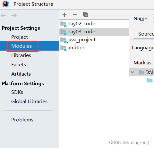The image size is (154, 148).
Task: Click the day02-code module folder icon
Action: tap(63, 24)
